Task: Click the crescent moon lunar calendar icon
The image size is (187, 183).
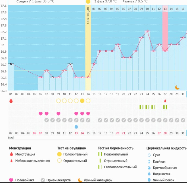Action: coord(177,87)
